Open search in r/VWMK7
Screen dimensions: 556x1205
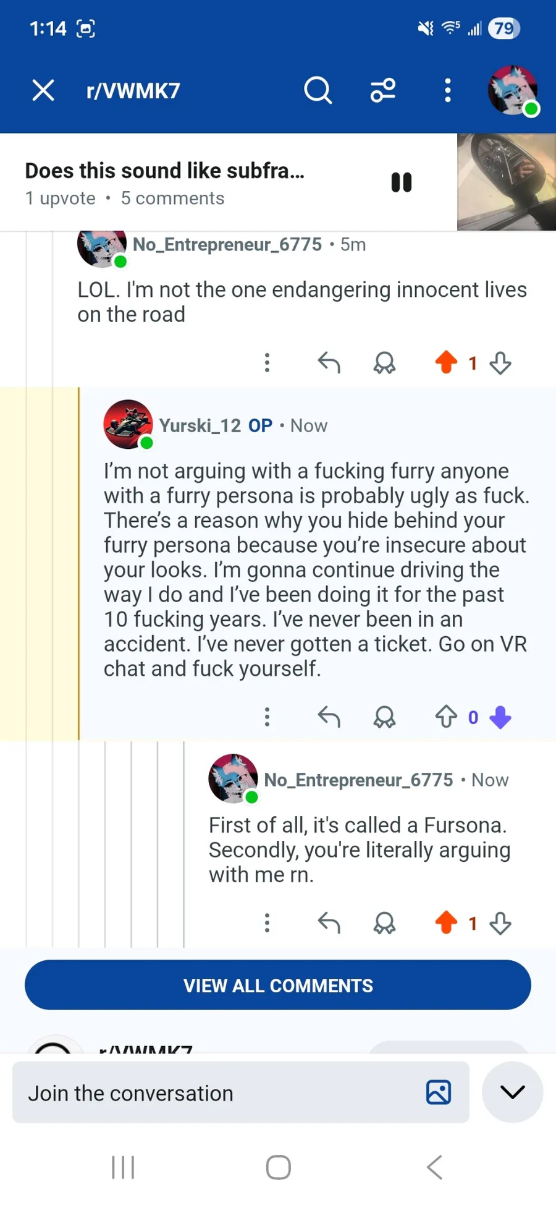point(318,90)
